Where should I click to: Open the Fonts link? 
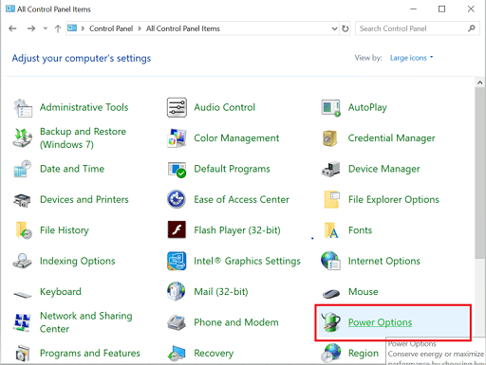pos(360,230)
